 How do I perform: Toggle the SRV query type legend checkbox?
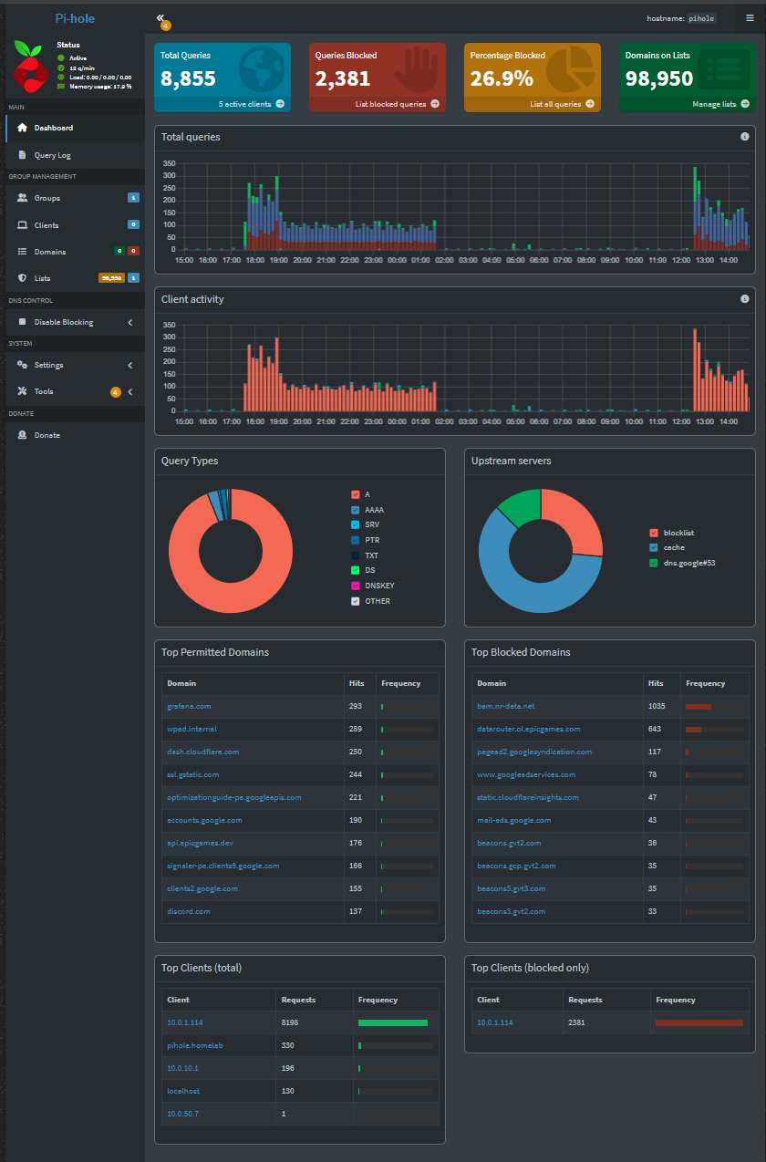click(x=356, y=524)
